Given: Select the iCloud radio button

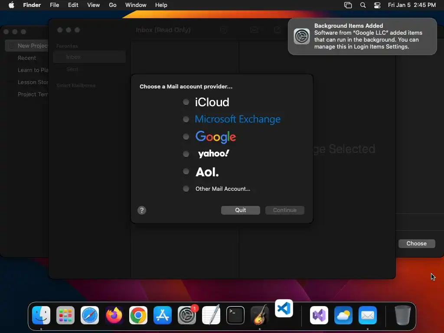Looking at the screenshot, I should [186, 102].
